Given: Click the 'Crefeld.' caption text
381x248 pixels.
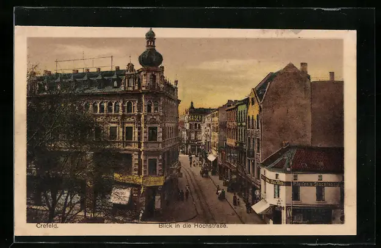Looking at the screenshot, I should coord(47,225).
